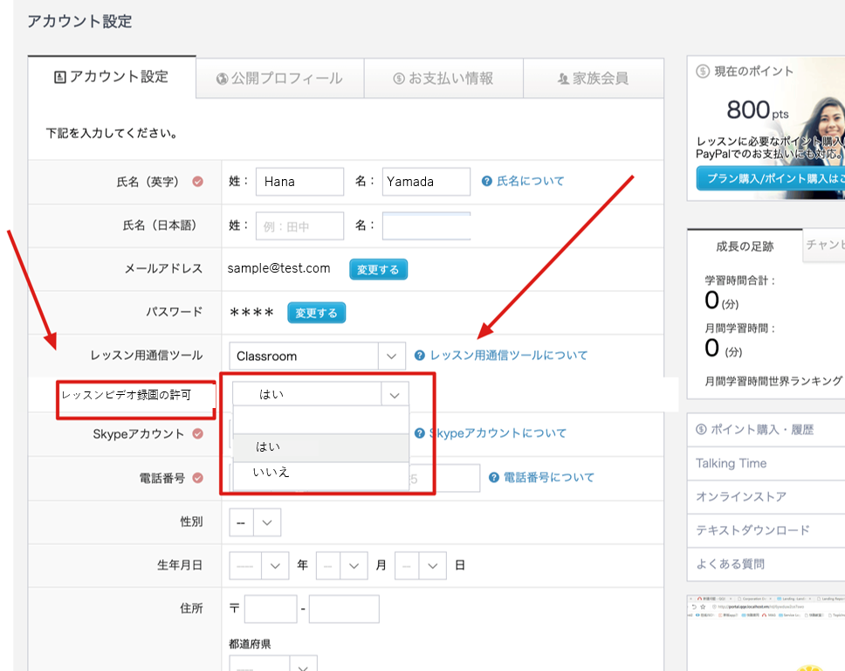Viewport: 845px width, 671px height.
Task: Open the テキストダウンロード sidebar link
Action: coord(752,530)
